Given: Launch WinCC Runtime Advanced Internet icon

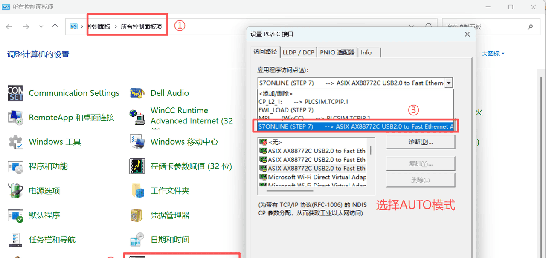Looking at the screenshot, I should 137,116.
